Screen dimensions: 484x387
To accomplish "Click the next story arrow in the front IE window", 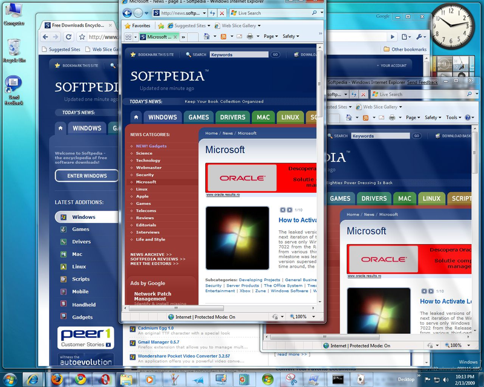I will 290,210.
